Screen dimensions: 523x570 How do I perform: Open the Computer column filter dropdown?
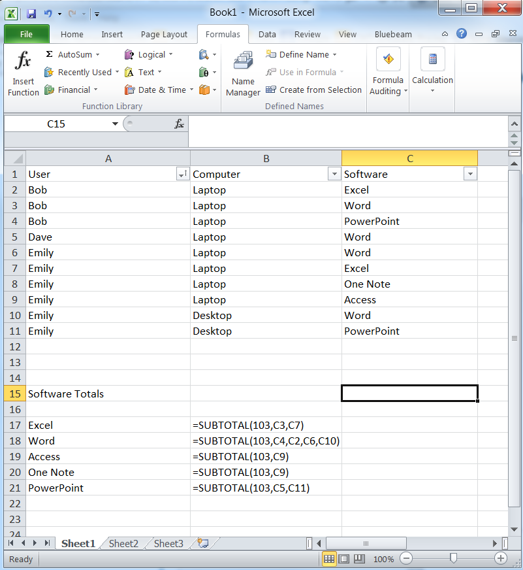[x=334, y=174]
